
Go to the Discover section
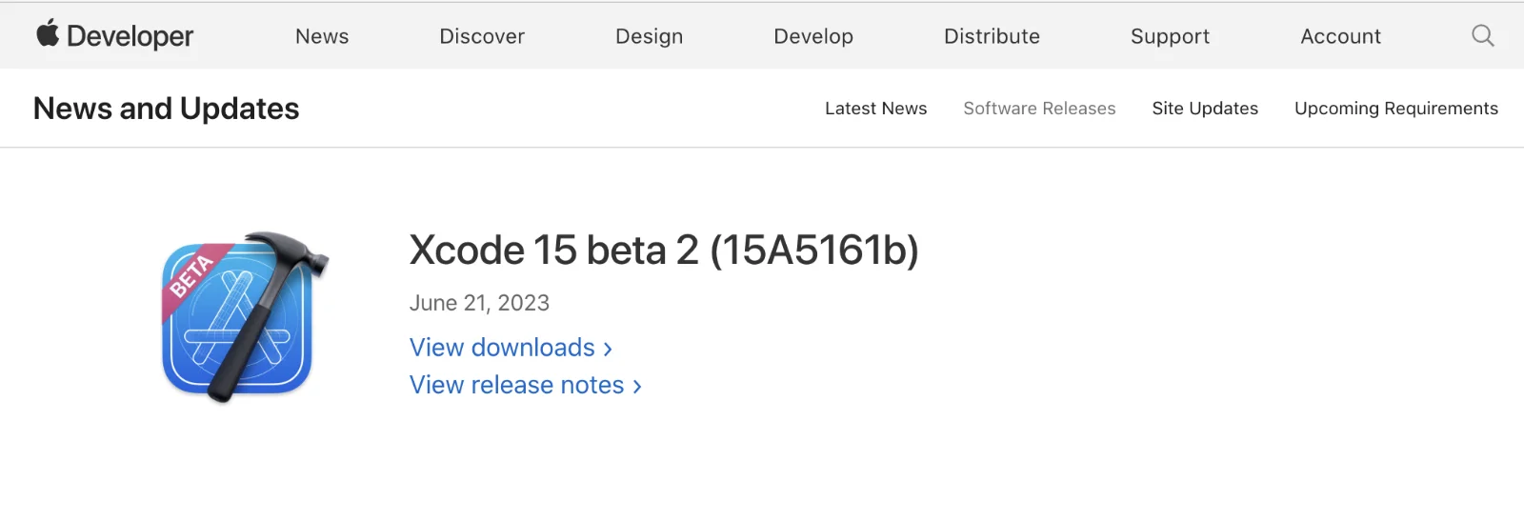[482, 36]
